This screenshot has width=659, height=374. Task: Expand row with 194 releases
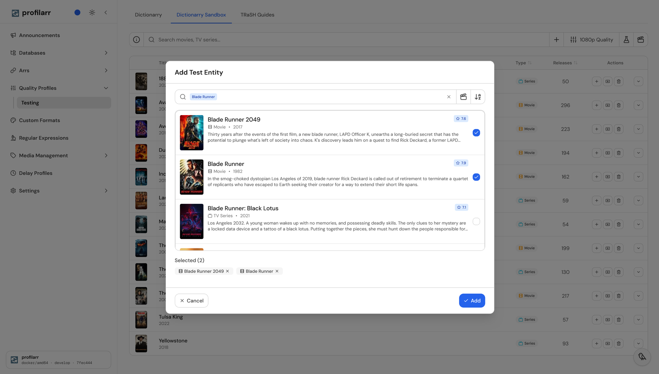pos(638,153)
